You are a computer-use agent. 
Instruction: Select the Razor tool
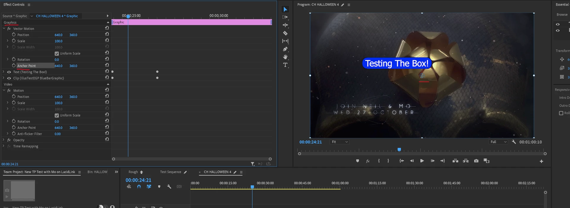tap(285, 33)
